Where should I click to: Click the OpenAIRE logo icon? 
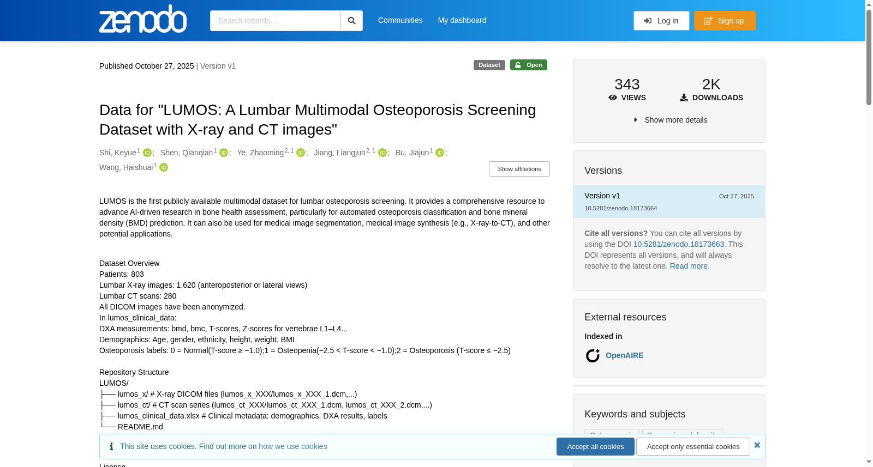593,356
